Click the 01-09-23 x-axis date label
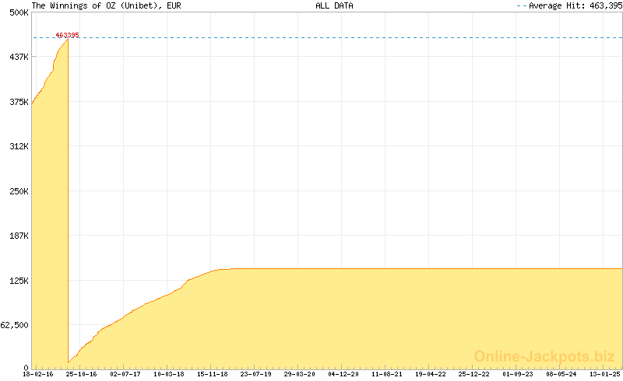Viewport: 623px width, 381px height. pyautogui.click(x=518, y=374)
